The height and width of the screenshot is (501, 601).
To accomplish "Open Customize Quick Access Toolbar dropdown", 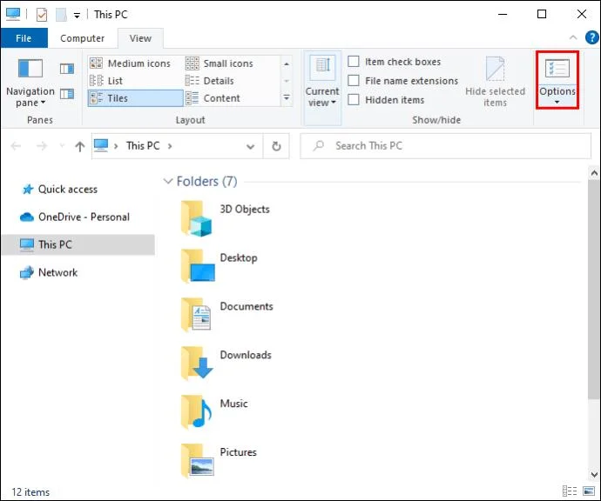I will pos(77,16).
